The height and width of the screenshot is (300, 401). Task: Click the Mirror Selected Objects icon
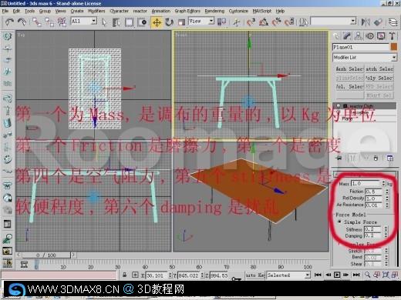click(366, 22)
